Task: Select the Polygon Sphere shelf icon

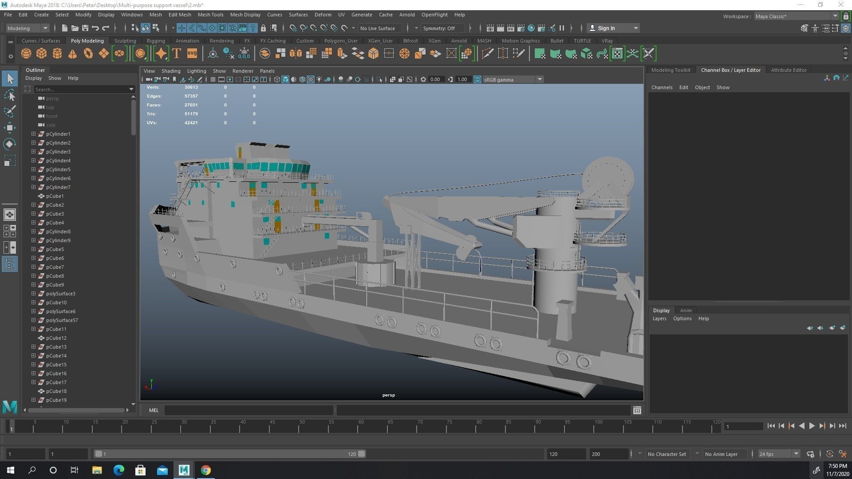Action: pyautogui.click(x=26, y=54)
